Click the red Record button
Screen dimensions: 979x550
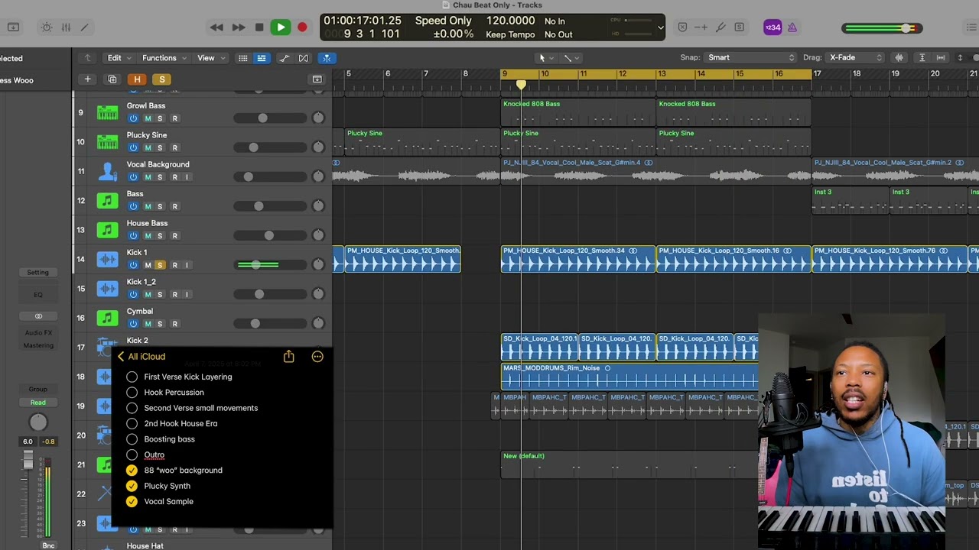(x=302, y=27)
